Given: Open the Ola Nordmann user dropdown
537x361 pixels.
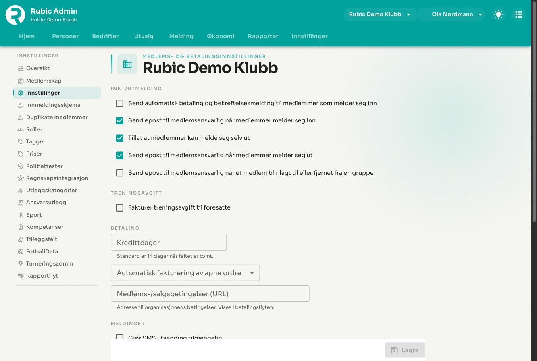Looking at the screenshot, I should click(452, 15).
